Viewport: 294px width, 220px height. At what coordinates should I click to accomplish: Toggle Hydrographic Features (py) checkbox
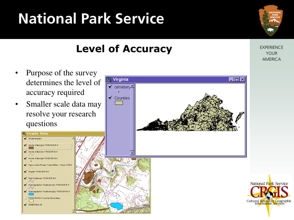pyautogui.click(x=25, y=192)
